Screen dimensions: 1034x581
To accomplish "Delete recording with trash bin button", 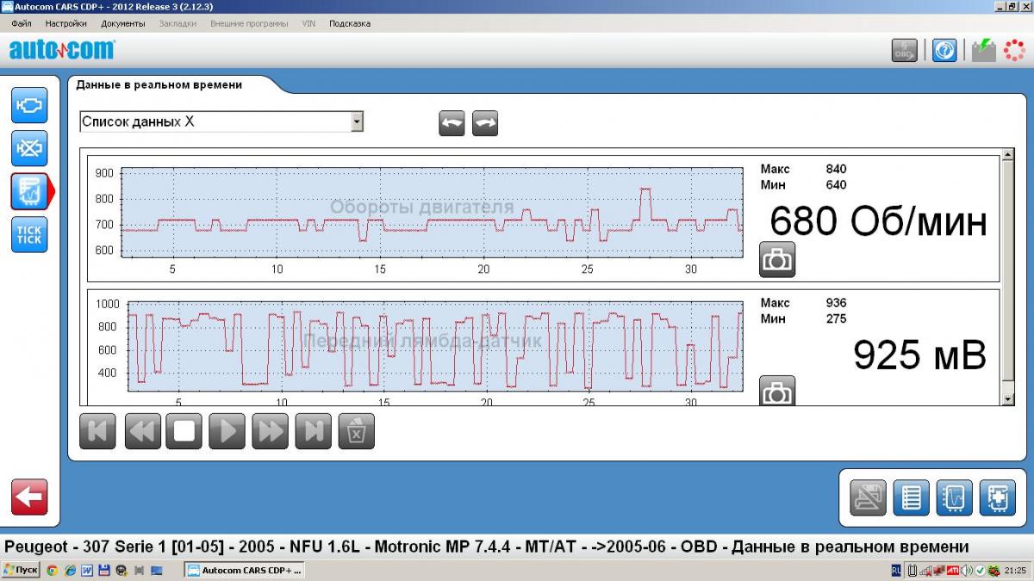I will pyautogui.click(x=356, y=431).
